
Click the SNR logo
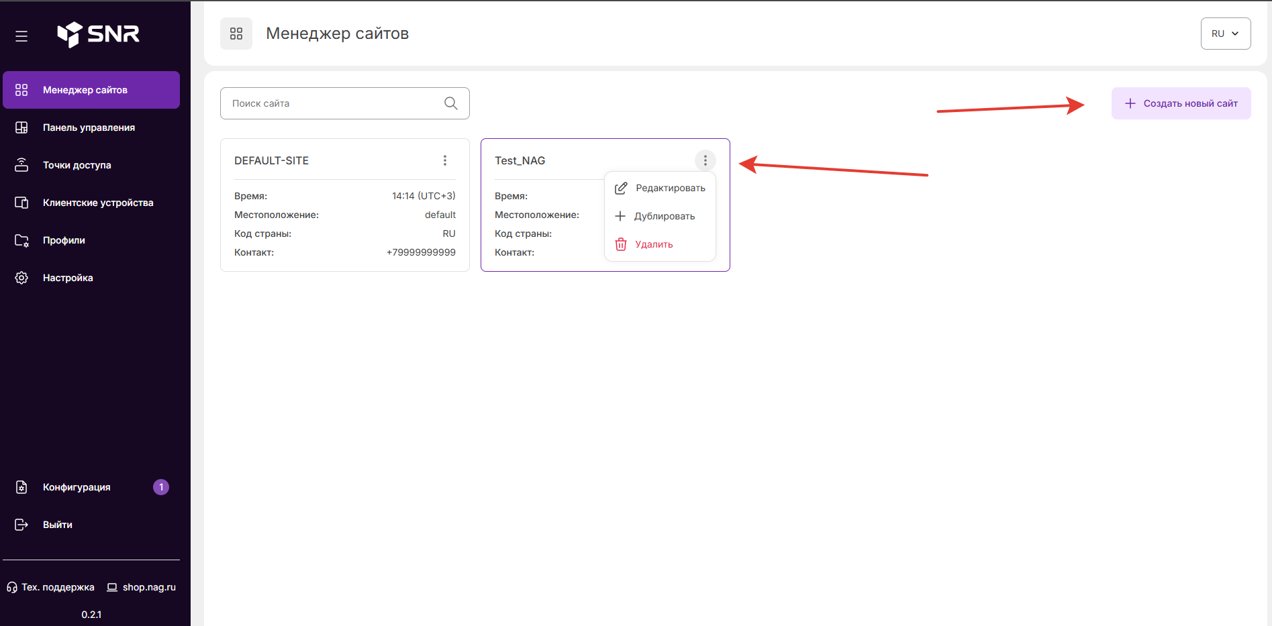tap(98, 34)
